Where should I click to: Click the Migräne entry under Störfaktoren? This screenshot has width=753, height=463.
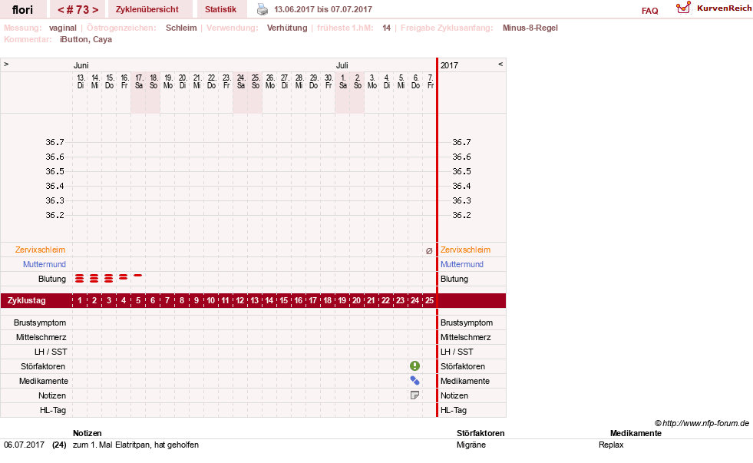click(x=471, y=445)
